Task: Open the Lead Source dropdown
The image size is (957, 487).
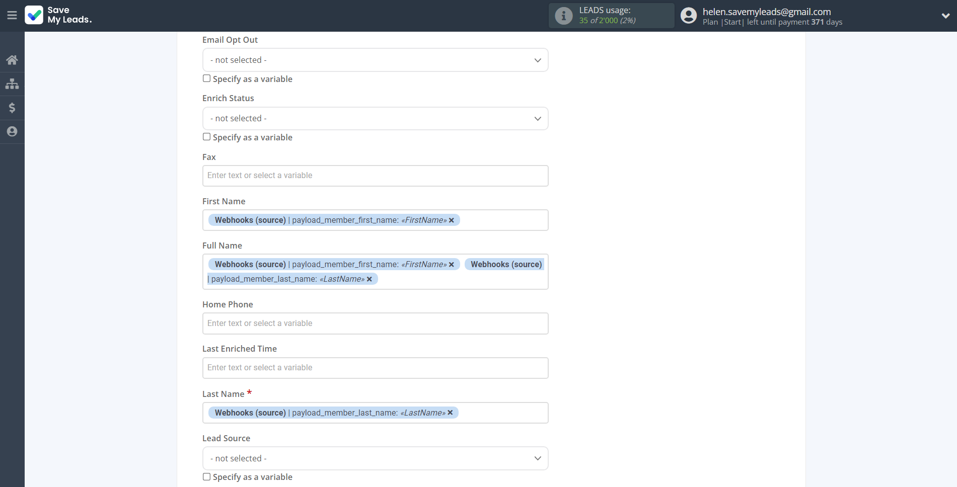Action: click(x=375, y=458)
